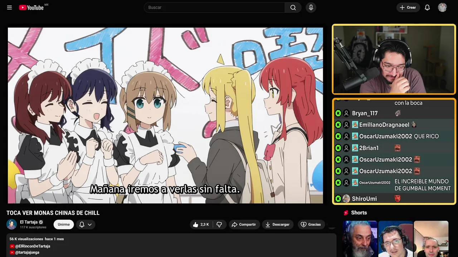Screen dimensions: 458x257
Task: Share the video with Compartir
Action: [244, 225]
